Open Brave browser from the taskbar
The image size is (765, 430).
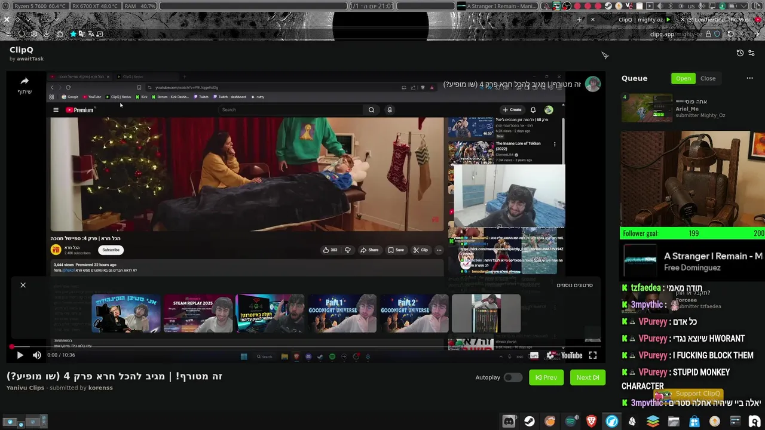591,421
